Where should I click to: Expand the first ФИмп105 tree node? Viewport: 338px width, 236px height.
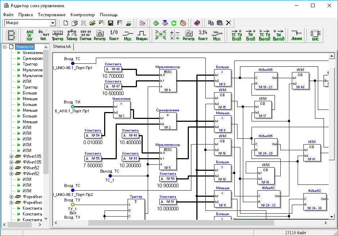coord(11,156)
